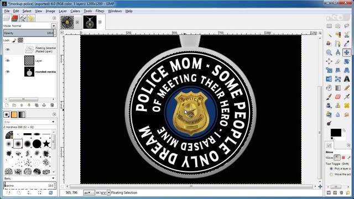Image resolution: width=354 pixels, height=199 pixels.
Task: Select the Rotate tool
Action: [347, 61]
